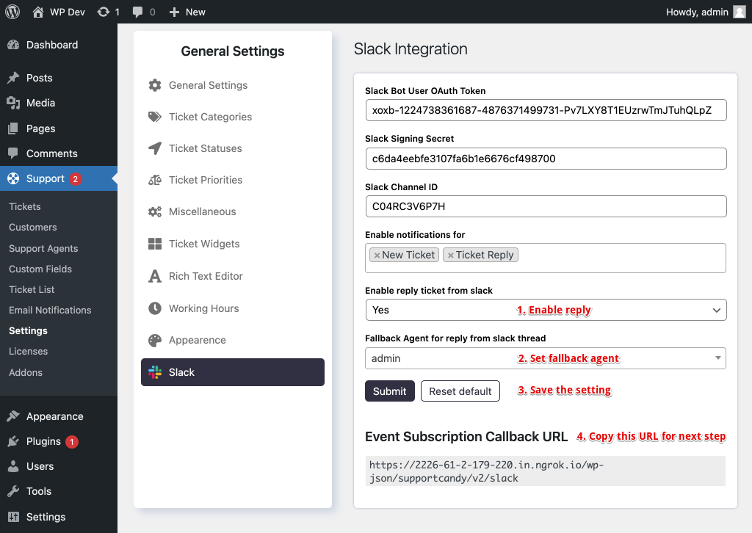
Task: Go to Ticket Statuses settings
Action: pos(233,148)
